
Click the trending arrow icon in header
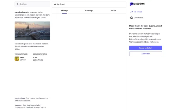[x=55, y=4]
